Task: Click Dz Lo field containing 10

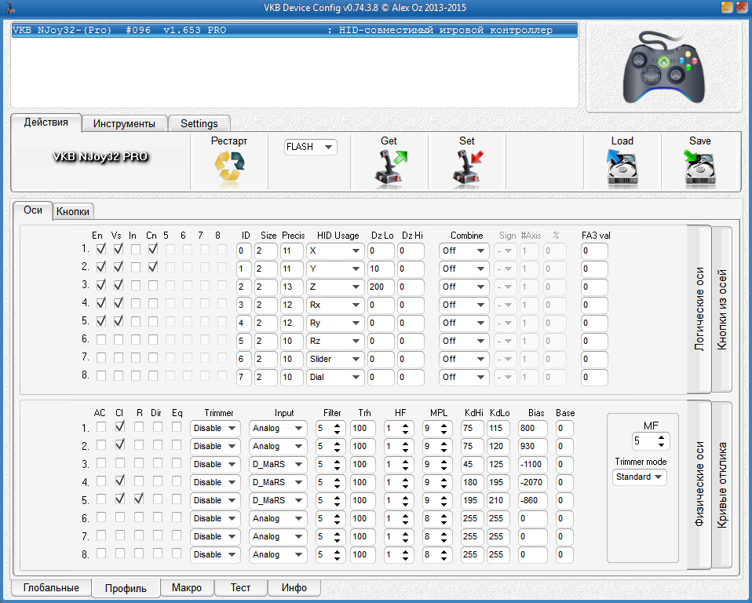Action: 381,269
